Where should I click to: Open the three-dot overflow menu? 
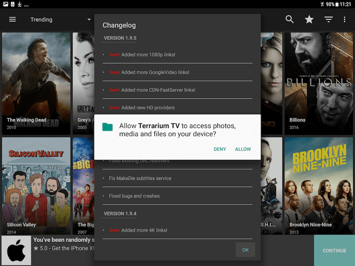344,20
